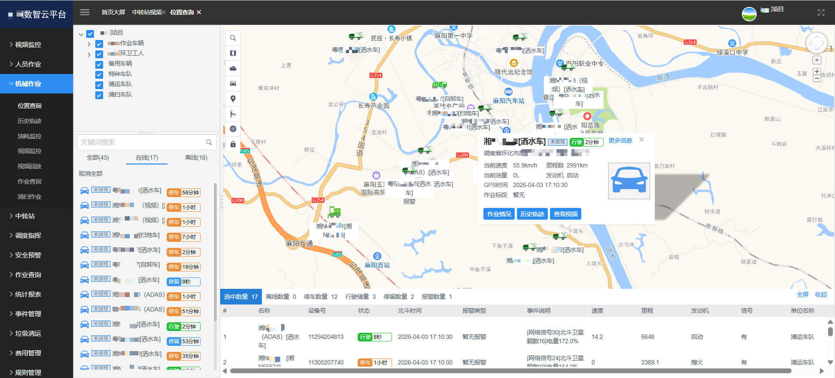Switch to the 离线(18) tab

[196, 157]
